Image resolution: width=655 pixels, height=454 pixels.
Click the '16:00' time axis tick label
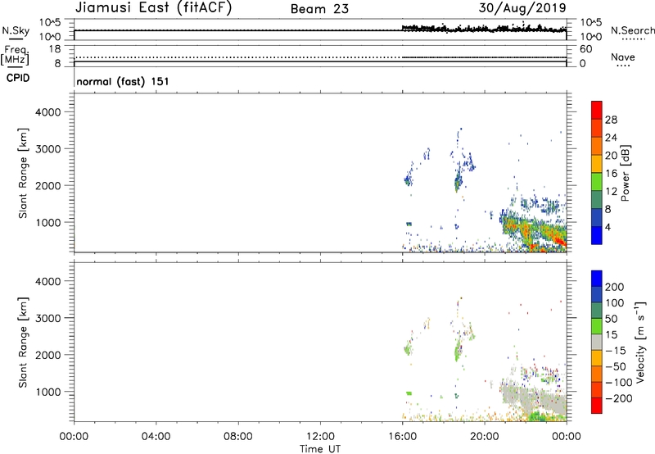point(402,437)
